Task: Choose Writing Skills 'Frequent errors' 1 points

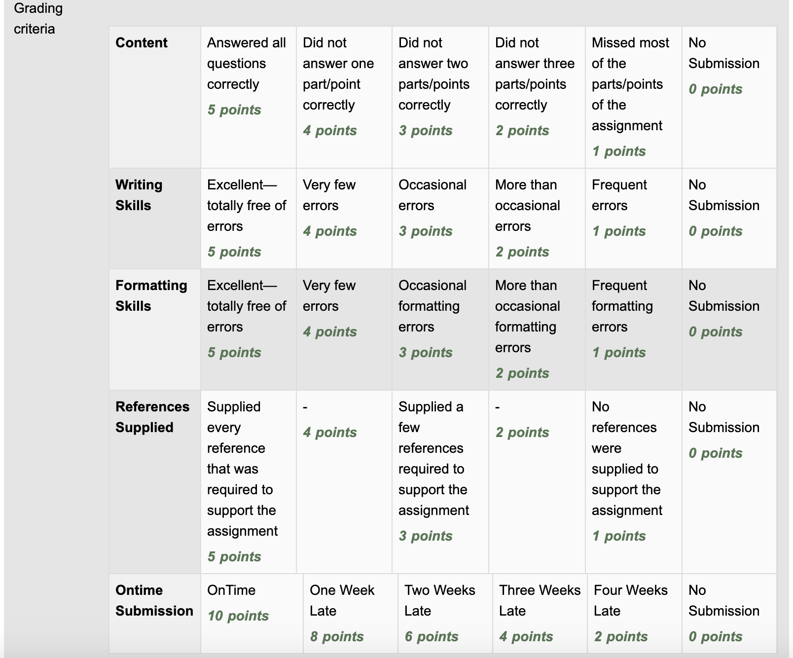Action: click(634, 219)
